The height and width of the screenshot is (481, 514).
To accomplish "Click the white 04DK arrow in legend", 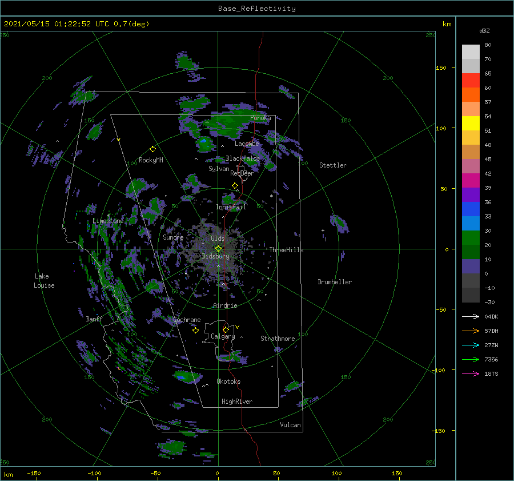I will (471, 316).
